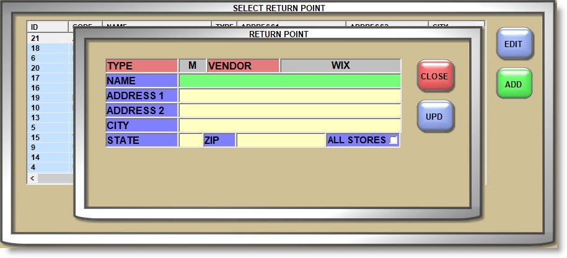Enable the ALL STORES checkbox
Viewport: 567px width, 258px height.
point(393,140)
